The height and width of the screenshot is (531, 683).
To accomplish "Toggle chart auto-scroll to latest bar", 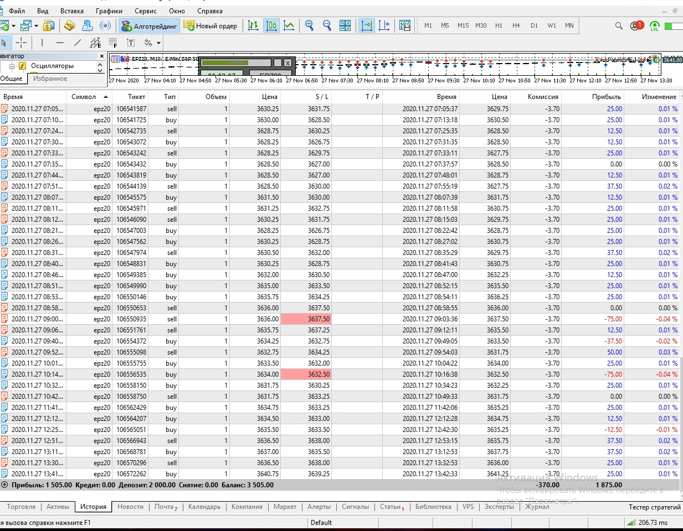I will pyautogui.click(x=366, y=25).
